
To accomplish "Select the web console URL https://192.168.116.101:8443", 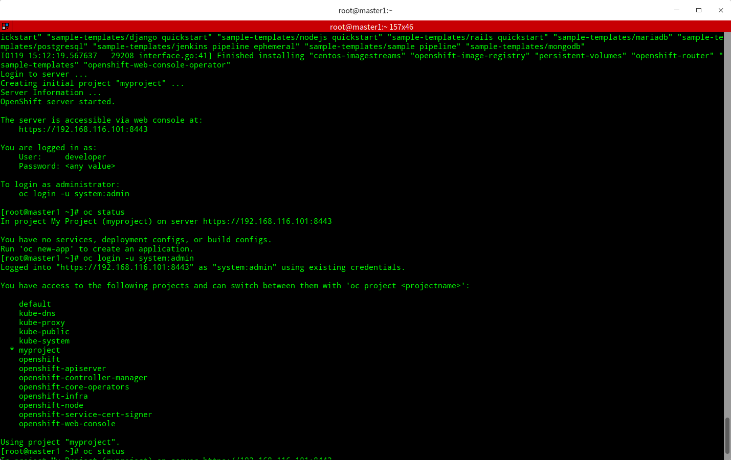I will [x=83, y=129].
